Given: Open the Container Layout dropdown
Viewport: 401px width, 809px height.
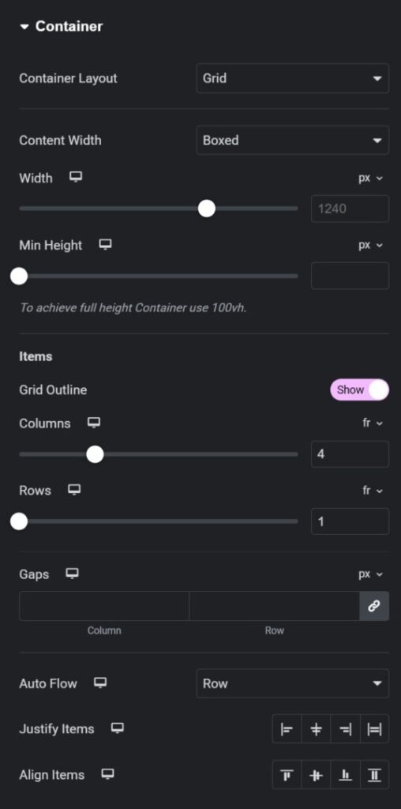Looking at the screenshot, I should [292, 78].
